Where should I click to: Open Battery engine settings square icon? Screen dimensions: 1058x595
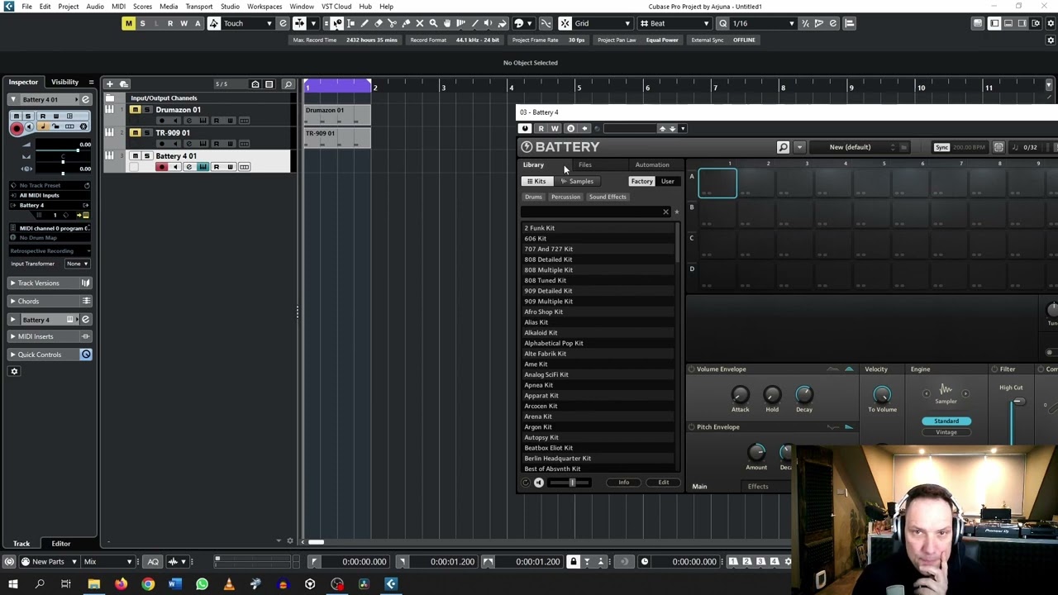[998, 147]
